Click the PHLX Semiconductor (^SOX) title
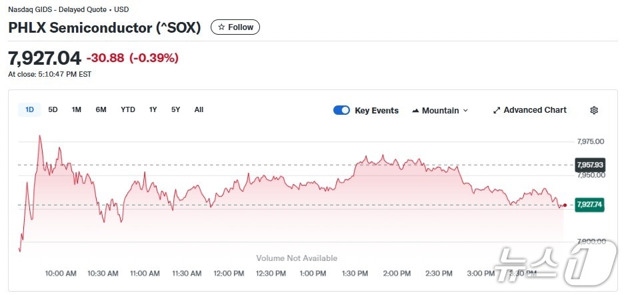Screen dimensions: 626x295 pos(104,27)
